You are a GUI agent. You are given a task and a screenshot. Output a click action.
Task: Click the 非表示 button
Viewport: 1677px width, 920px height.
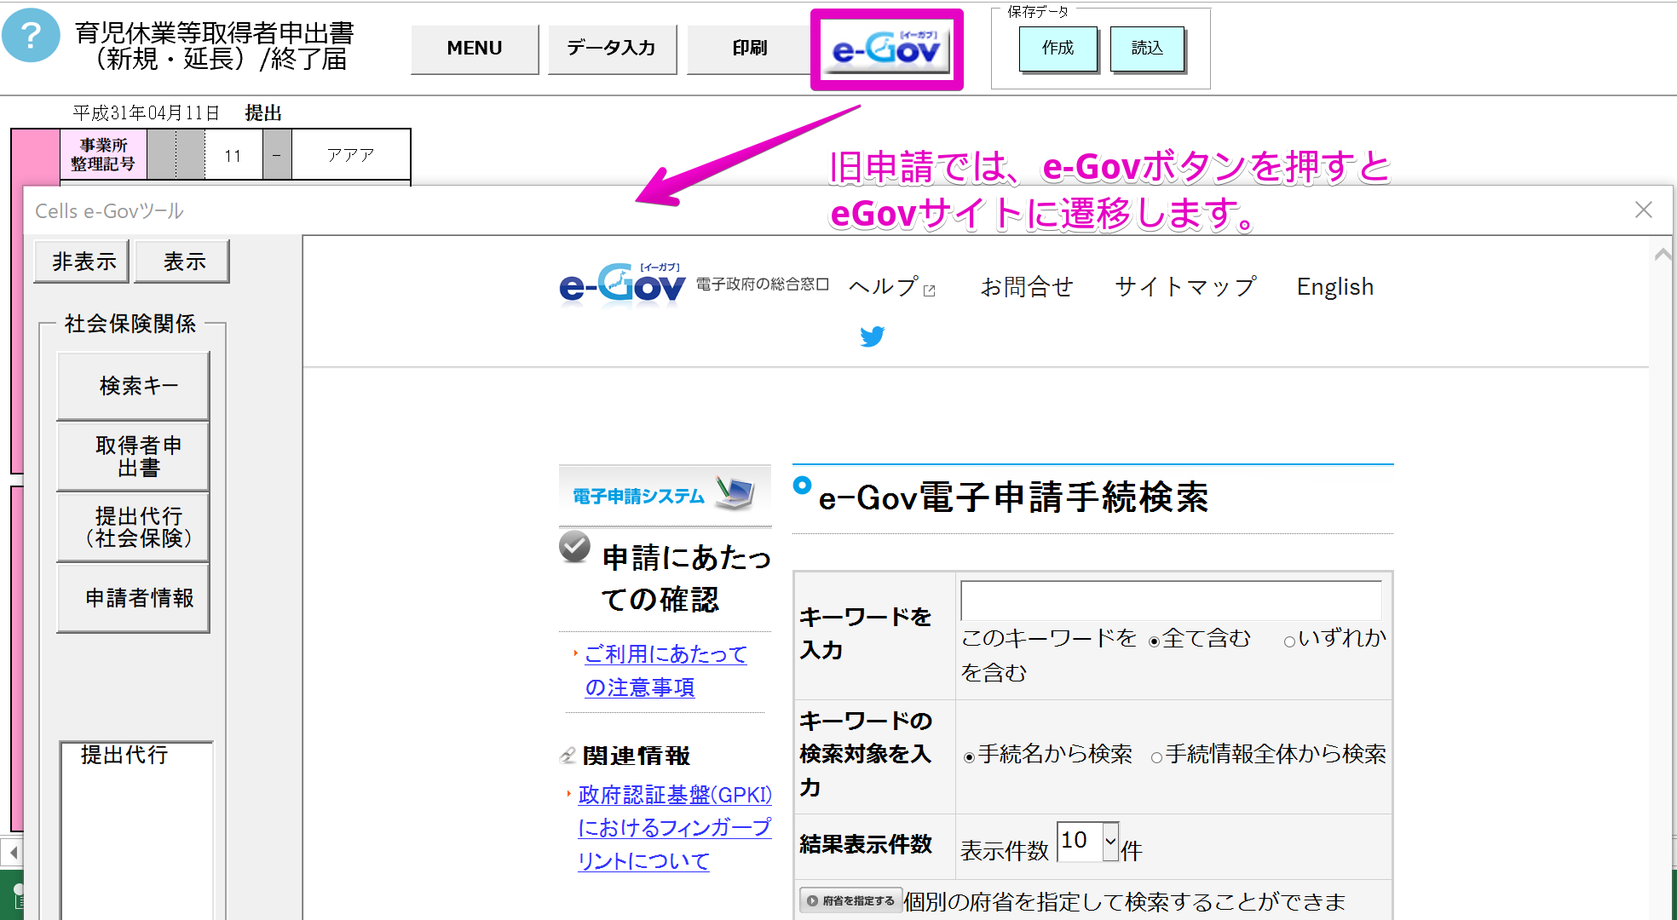[x=82, y=262]
